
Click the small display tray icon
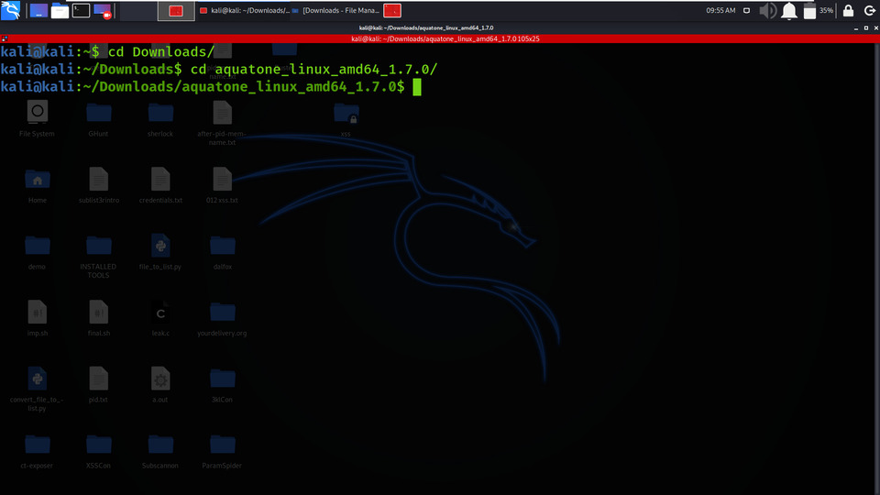(746, 11)
